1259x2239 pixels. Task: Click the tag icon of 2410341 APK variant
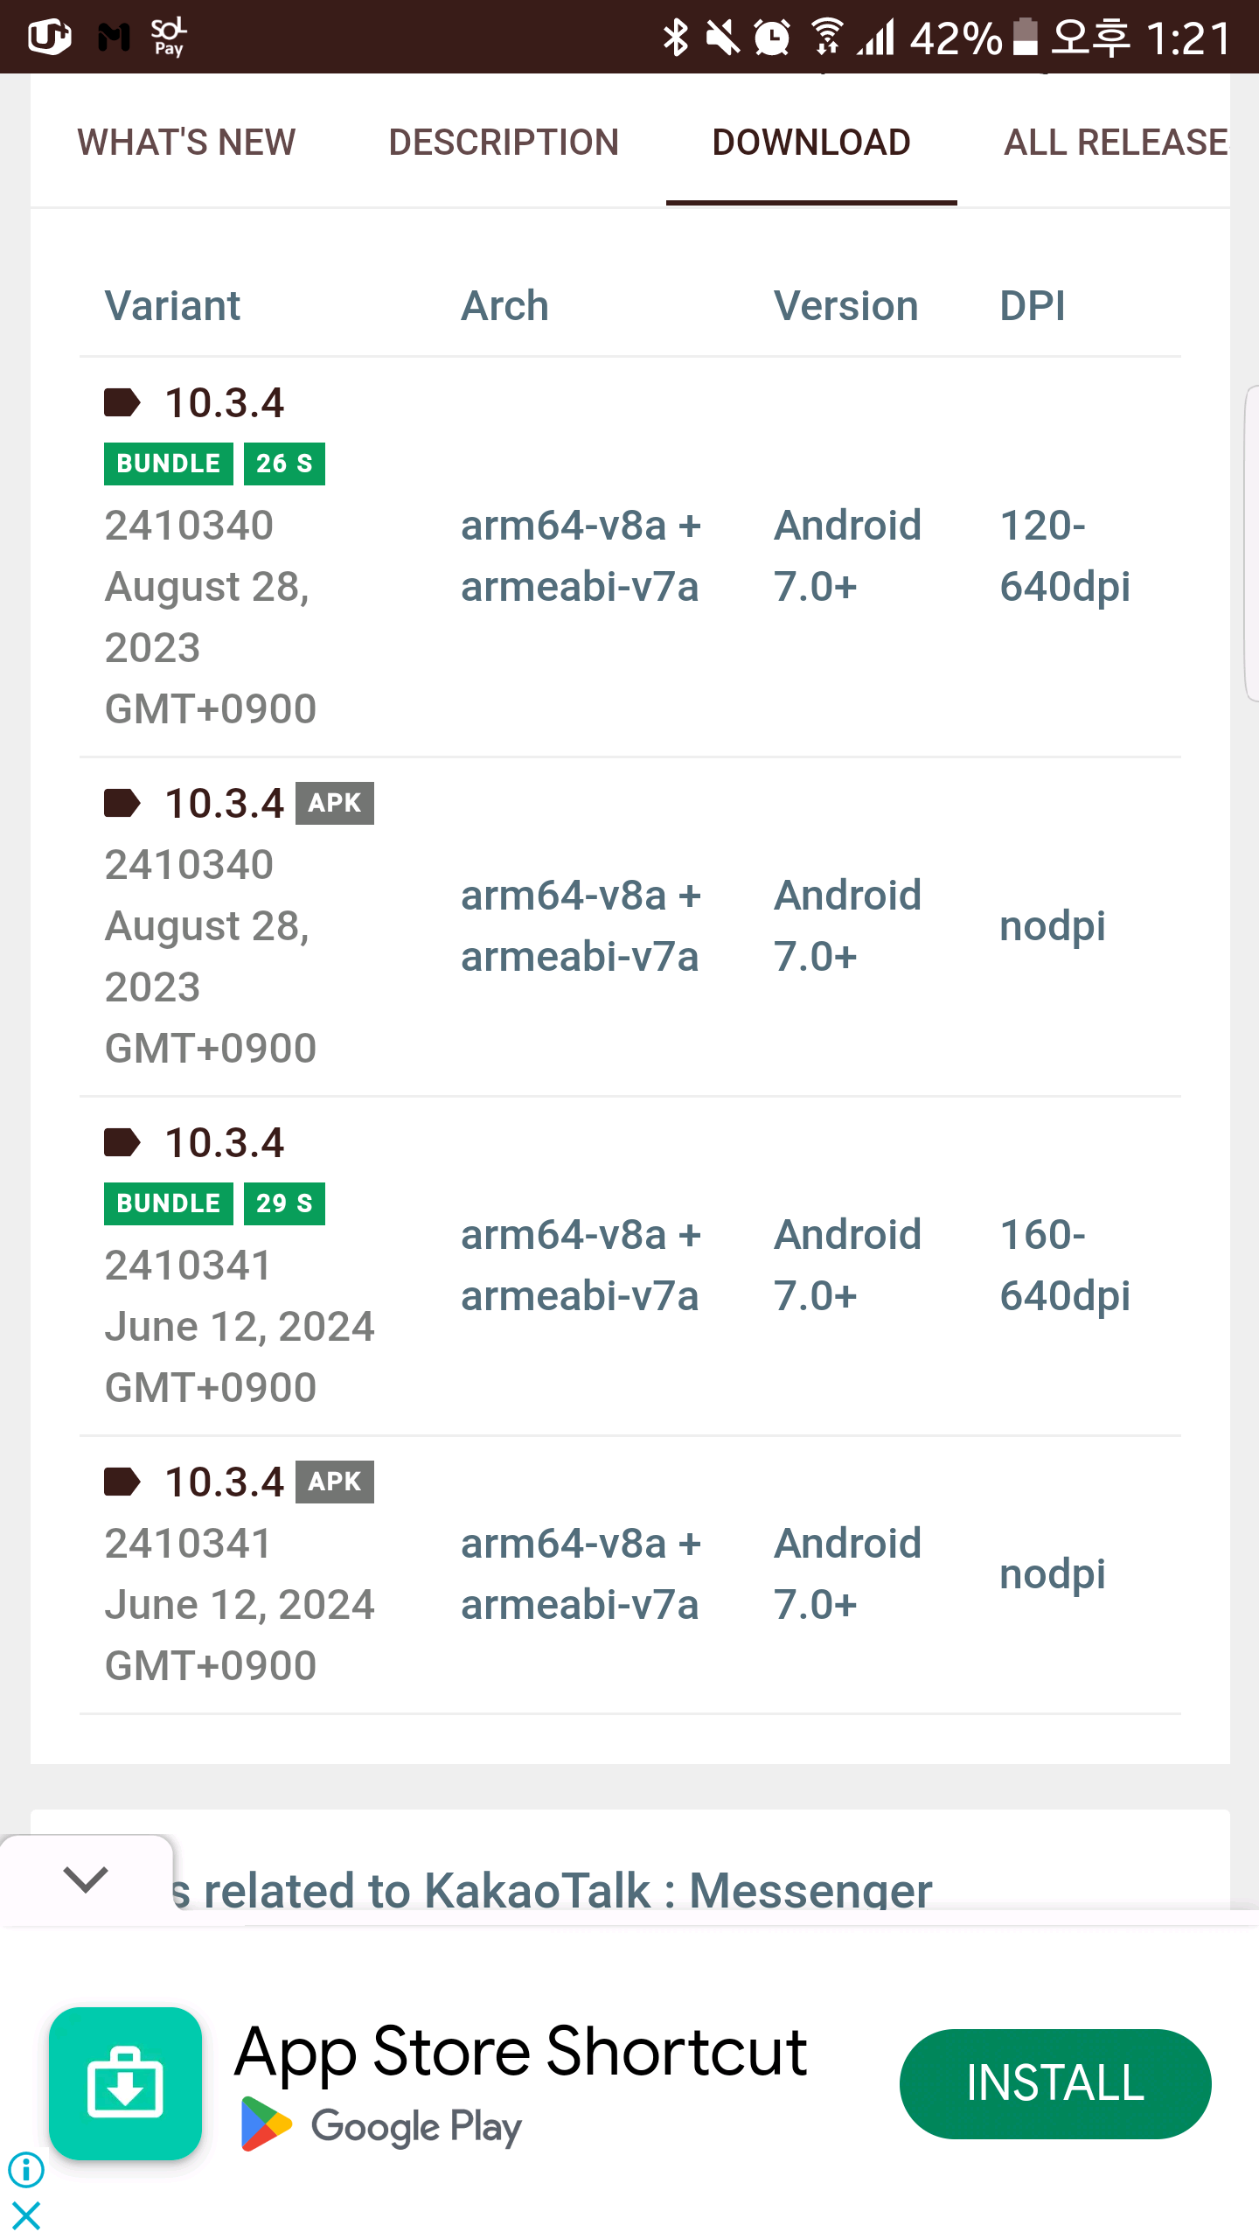[122, 1482]
